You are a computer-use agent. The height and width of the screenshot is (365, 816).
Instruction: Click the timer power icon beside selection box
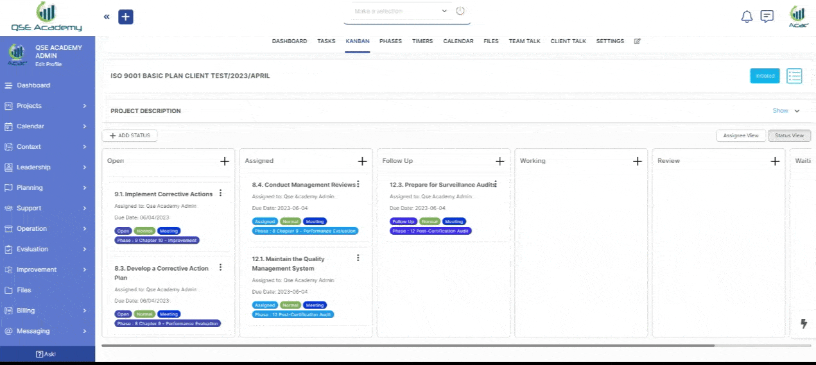(x=460, y=11)
